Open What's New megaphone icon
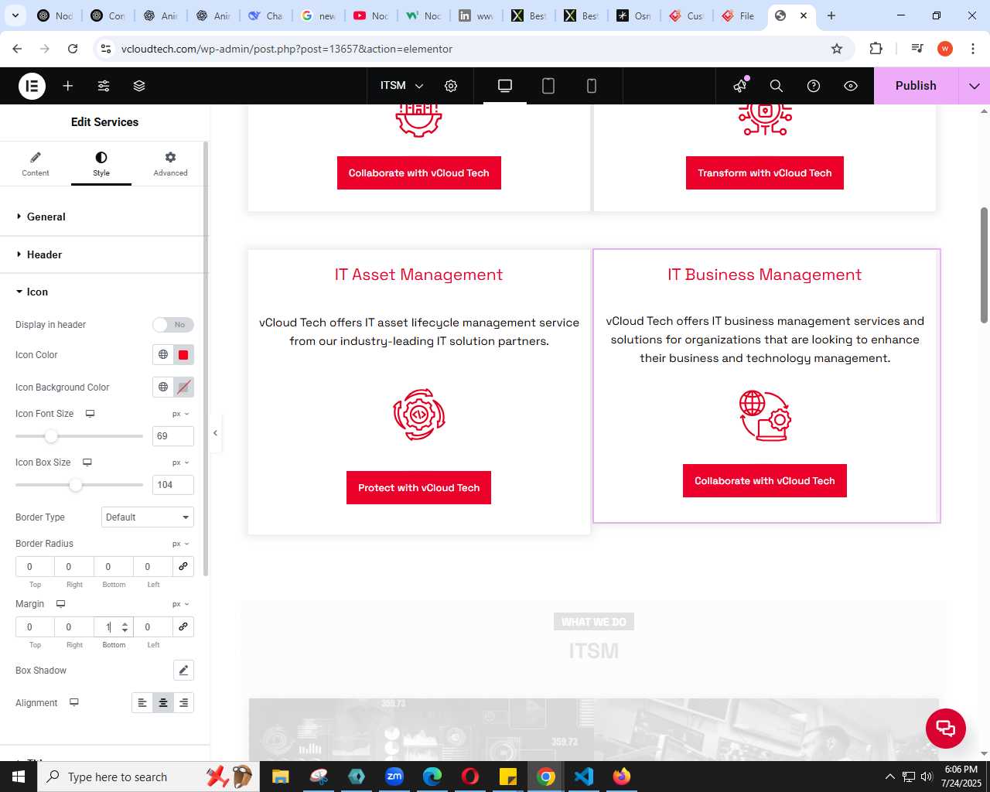 pos(740,86)
